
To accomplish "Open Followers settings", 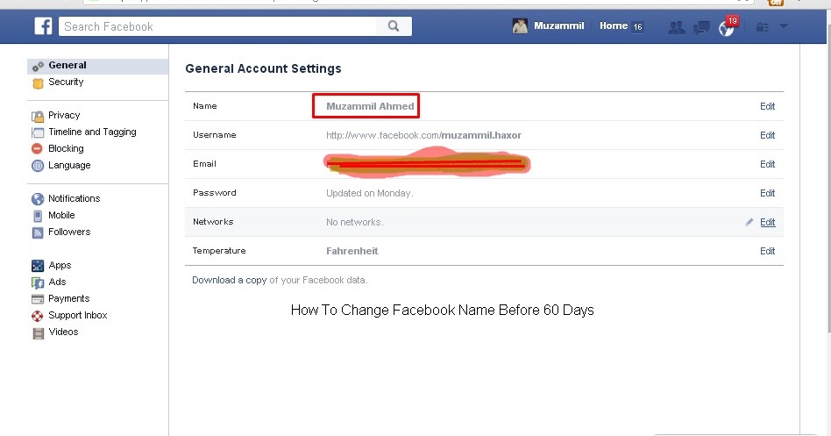I will (x=69, y=232).
